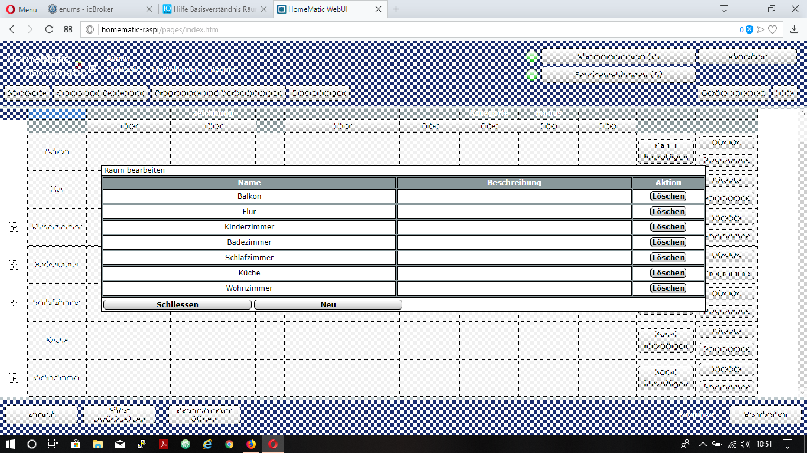Expand the Badezimmer room row

(14, 265)
